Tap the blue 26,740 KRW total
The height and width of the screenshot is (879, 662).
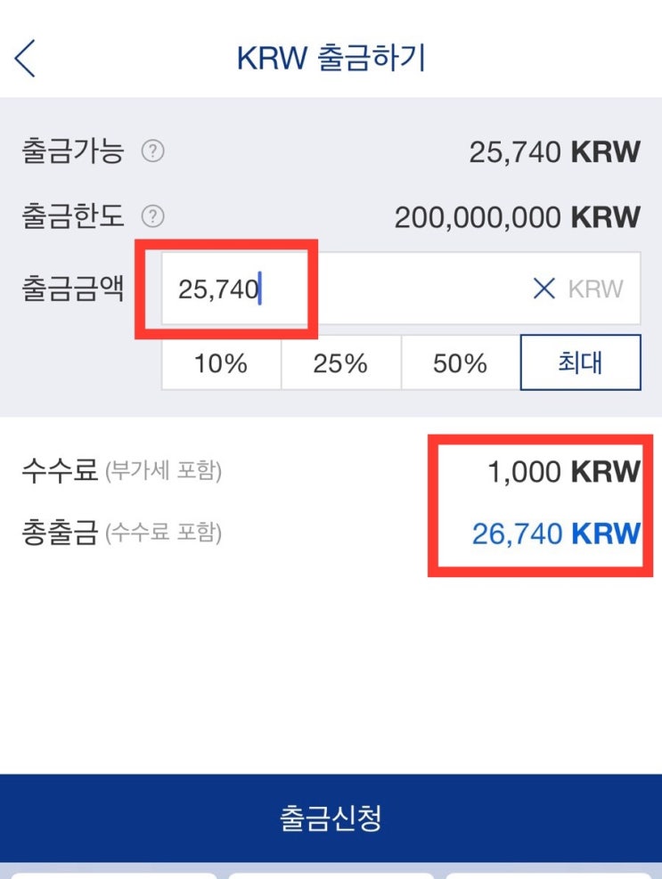coord(556,534)
